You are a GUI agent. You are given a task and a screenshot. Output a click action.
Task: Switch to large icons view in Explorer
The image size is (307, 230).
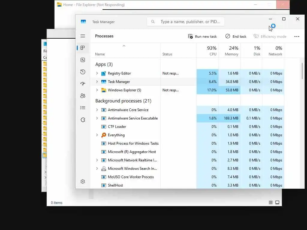coord(277,202)
